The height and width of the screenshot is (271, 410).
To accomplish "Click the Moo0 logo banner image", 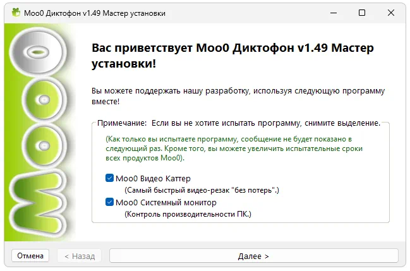I will (39, 133).
